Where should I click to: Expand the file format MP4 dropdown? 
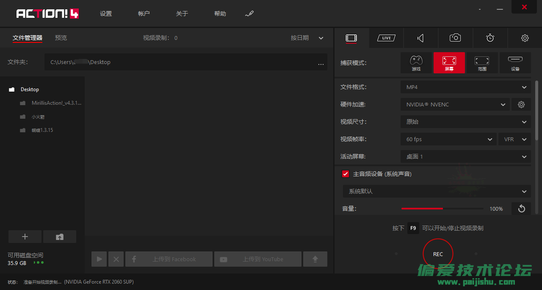coord(465,87)
